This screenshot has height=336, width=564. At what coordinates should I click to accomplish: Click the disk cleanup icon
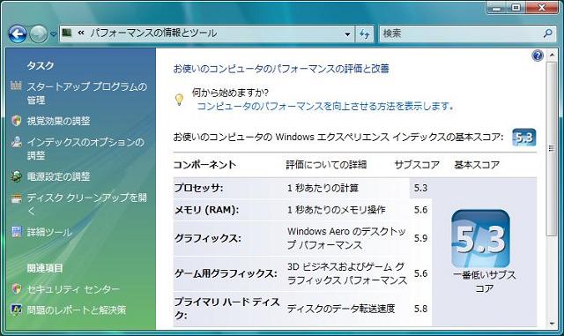(16, 198)
